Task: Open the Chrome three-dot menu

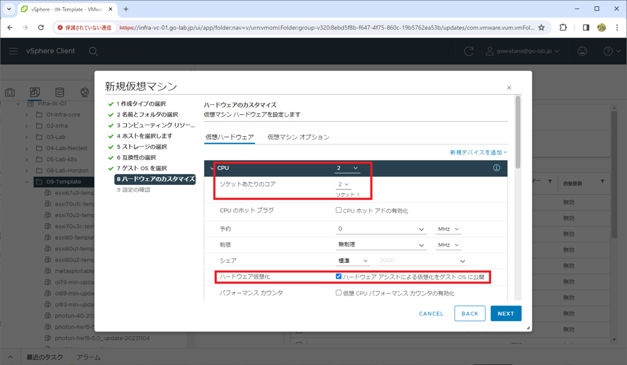Action: (617, 27)
